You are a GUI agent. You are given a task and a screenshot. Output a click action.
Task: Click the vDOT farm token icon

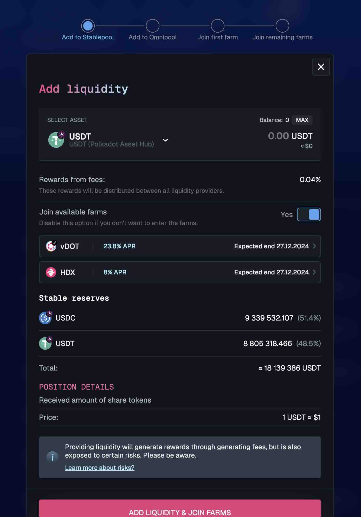[x=51, y=246]
